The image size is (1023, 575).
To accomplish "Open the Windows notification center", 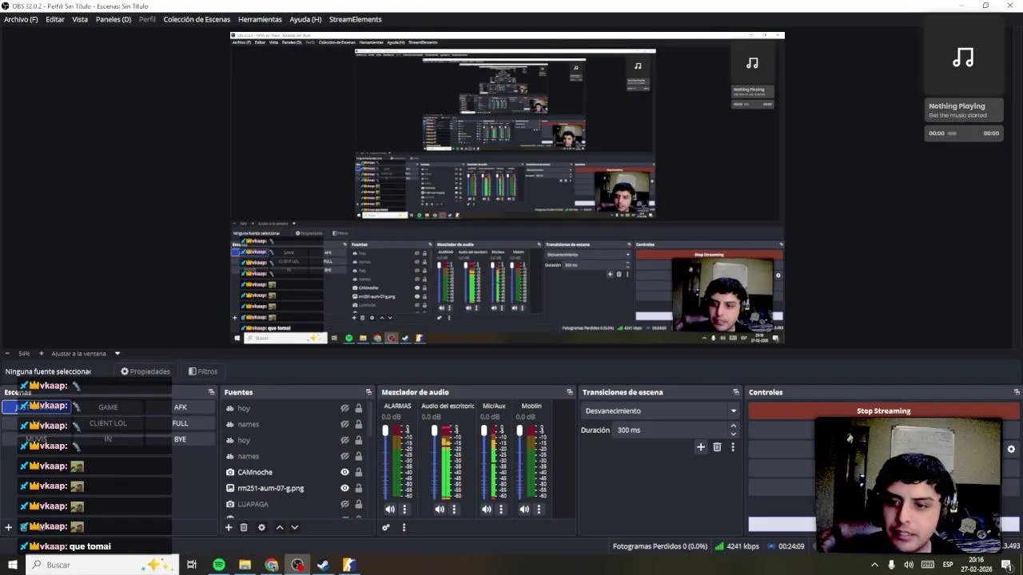I will pyautogui.click(x=1007, y=565).
